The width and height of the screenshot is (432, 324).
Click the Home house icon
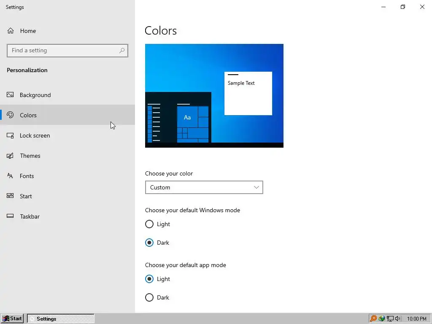point(11,30)
